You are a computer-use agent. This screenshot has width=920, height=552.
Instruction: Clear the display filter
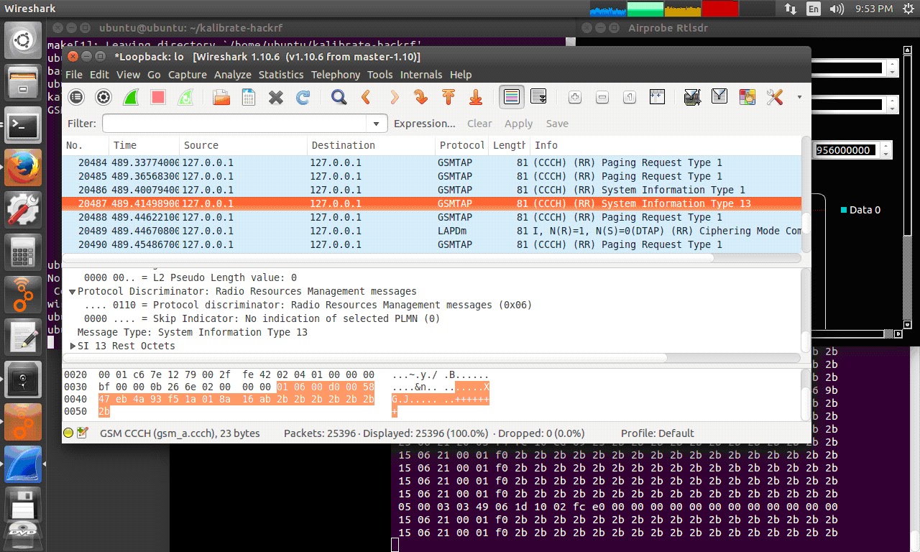(480, 124)
